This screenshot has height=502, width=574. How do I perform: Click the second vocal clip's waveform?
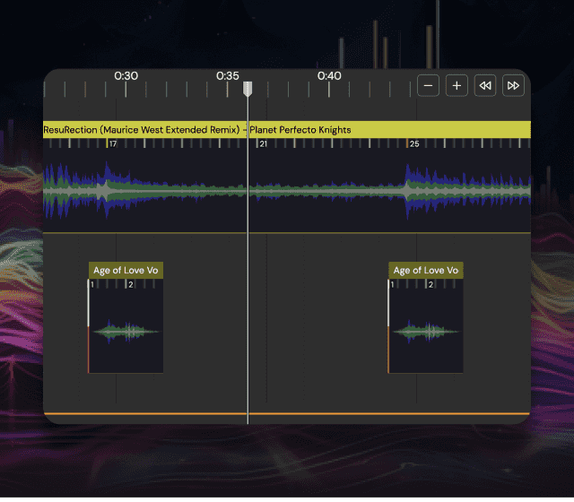[x=427, y=332]
